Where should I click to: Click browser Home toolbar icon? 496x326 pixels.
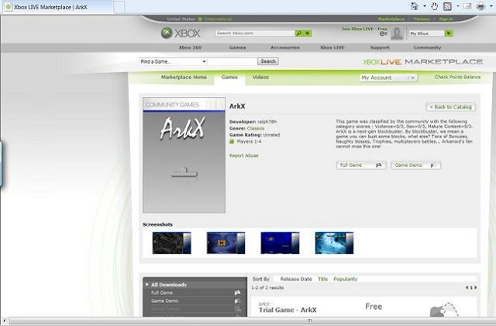415,6
